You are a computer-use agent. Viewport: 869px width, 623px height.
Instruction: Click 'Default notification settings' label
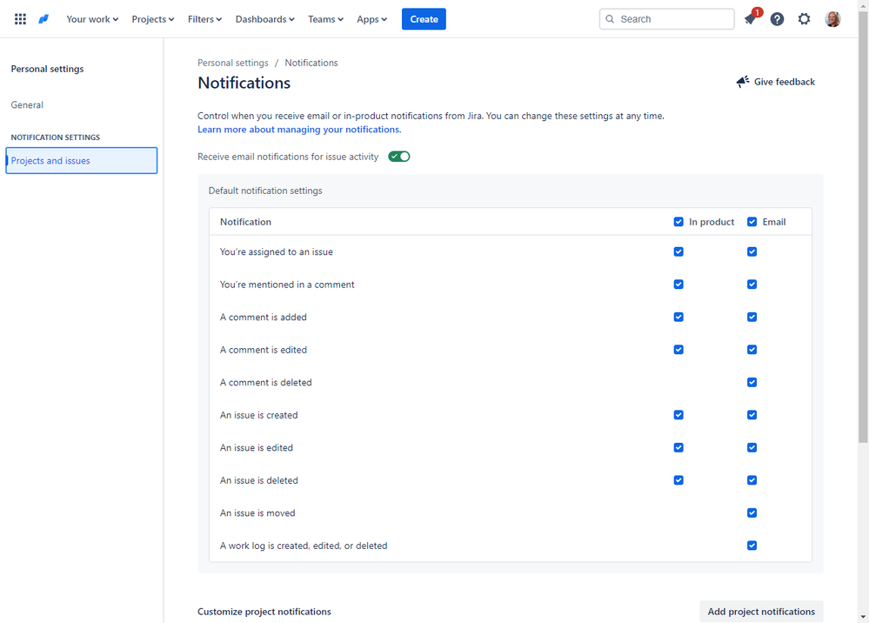tap(265, 190)
